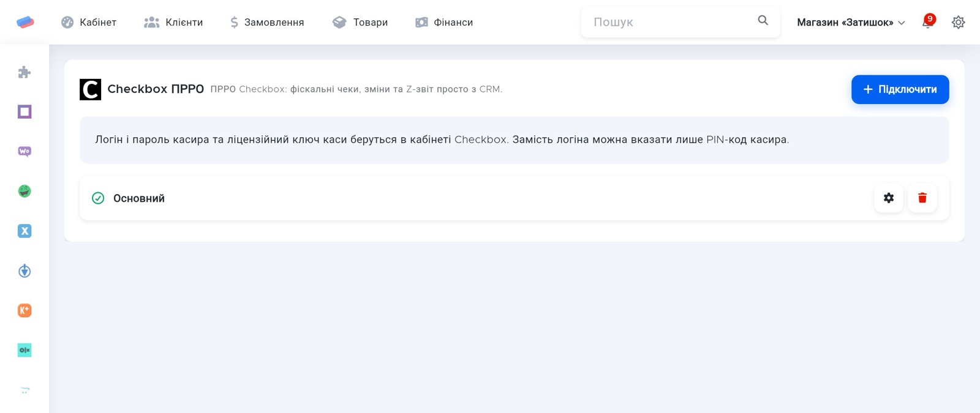Open the Замовлення menu
The height and width of the screenshot is (413, 980).
point(267,22)
